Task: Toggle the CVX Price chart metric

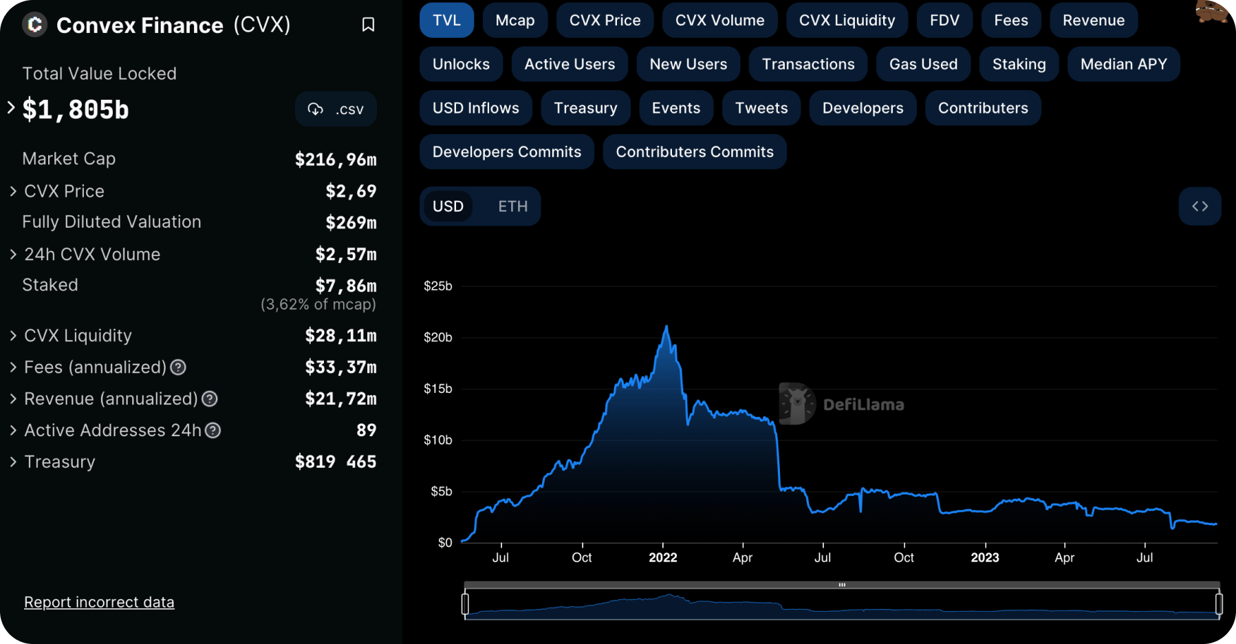Action: 605,21
